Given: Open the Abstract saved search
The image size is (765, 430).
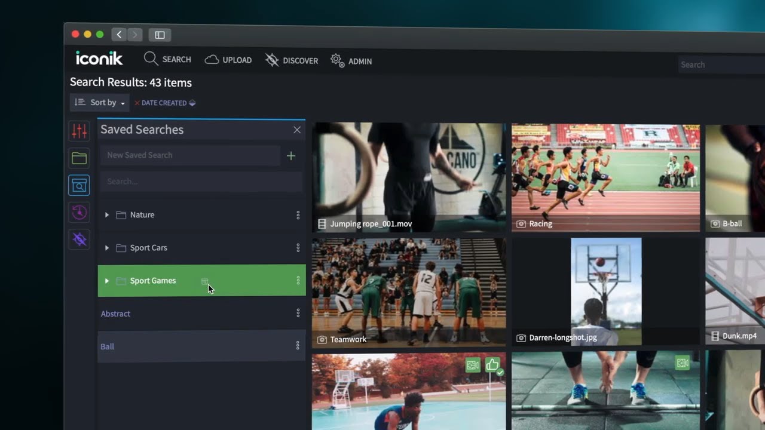Looking at the screenshot, I should [115, 314].
